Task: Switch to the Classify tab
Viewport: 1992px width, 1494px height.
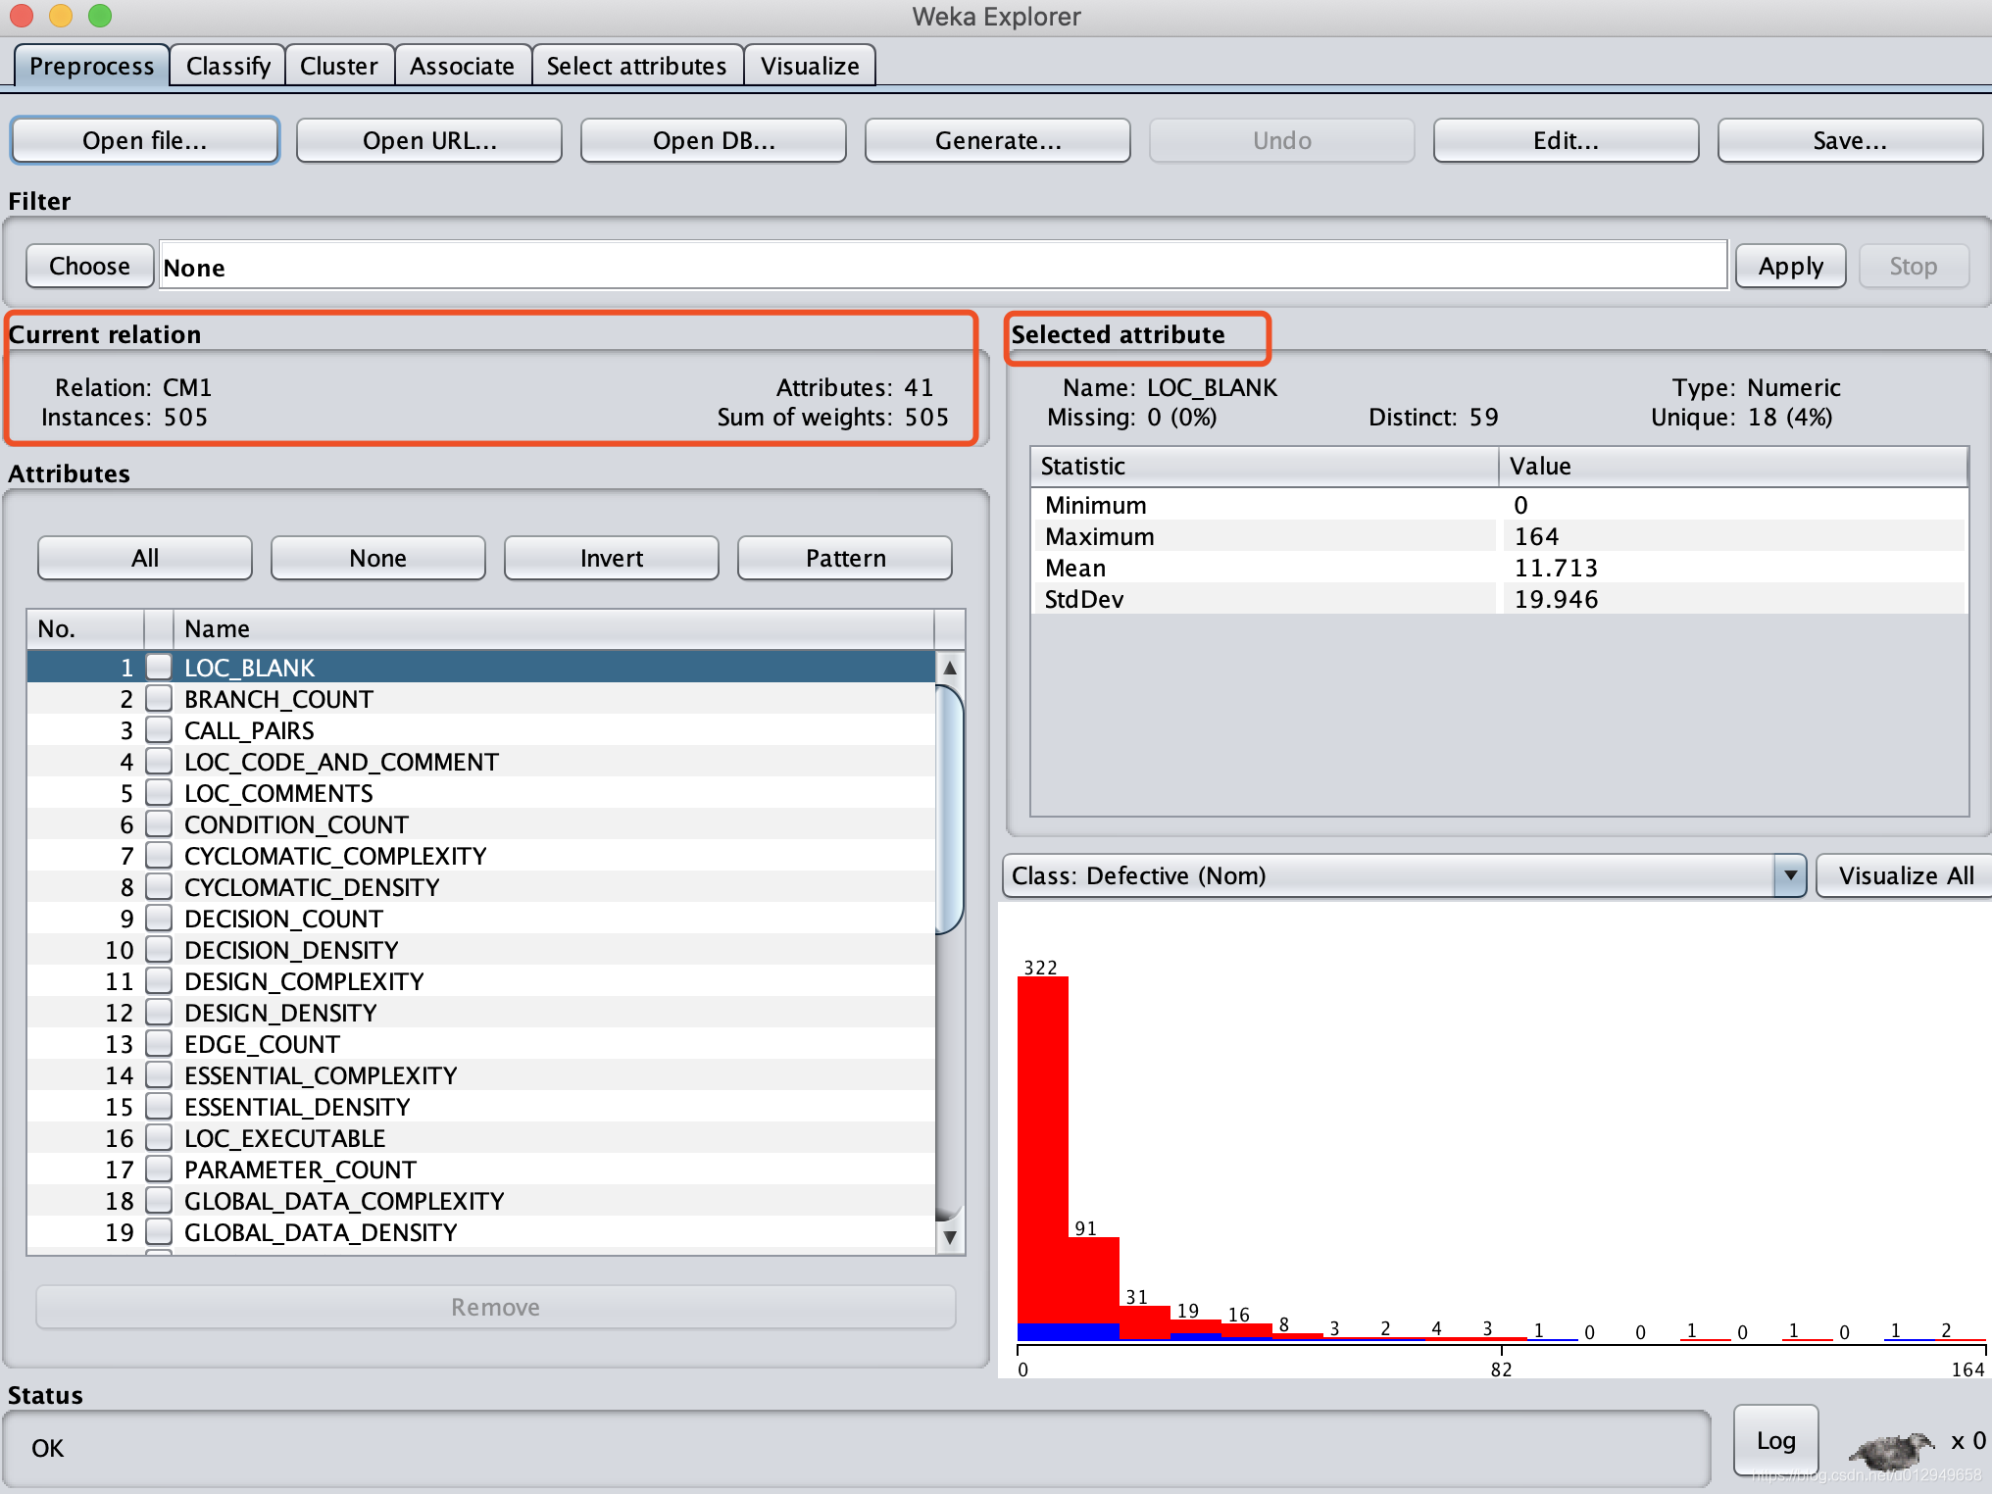Action: point(227,66)
